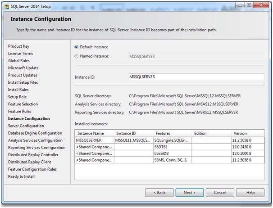The width and height of the screenshot is (273, 208).
Task: Sort by Features column header
Action: pyautogui.click(x=173, y=134)
